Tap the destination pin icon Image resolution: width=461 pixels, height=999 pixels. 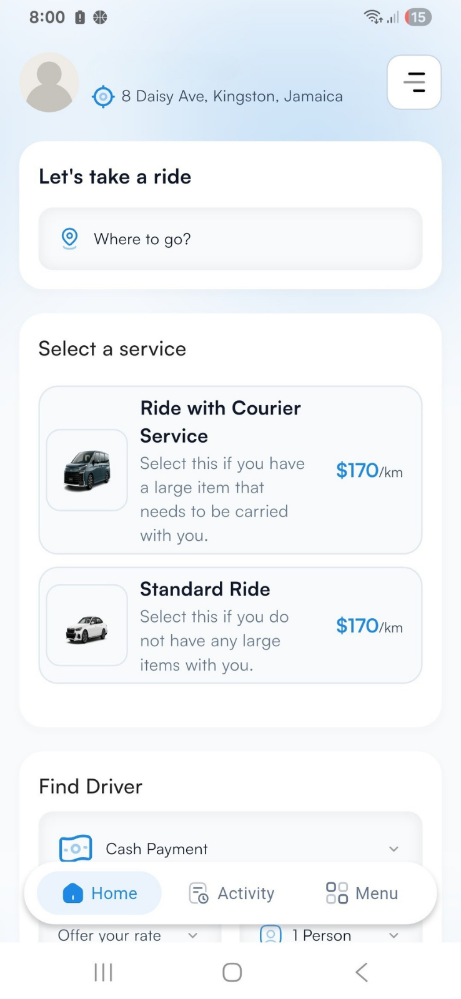click(x=69, y=239)
